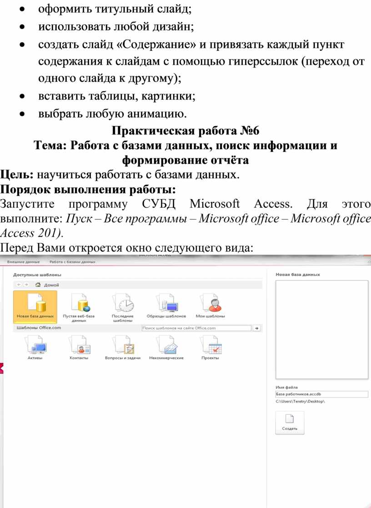Click the forward arrow in templates navigation
Image resolution: width=371 pixels, height=508 pixels.
[26, 285]
